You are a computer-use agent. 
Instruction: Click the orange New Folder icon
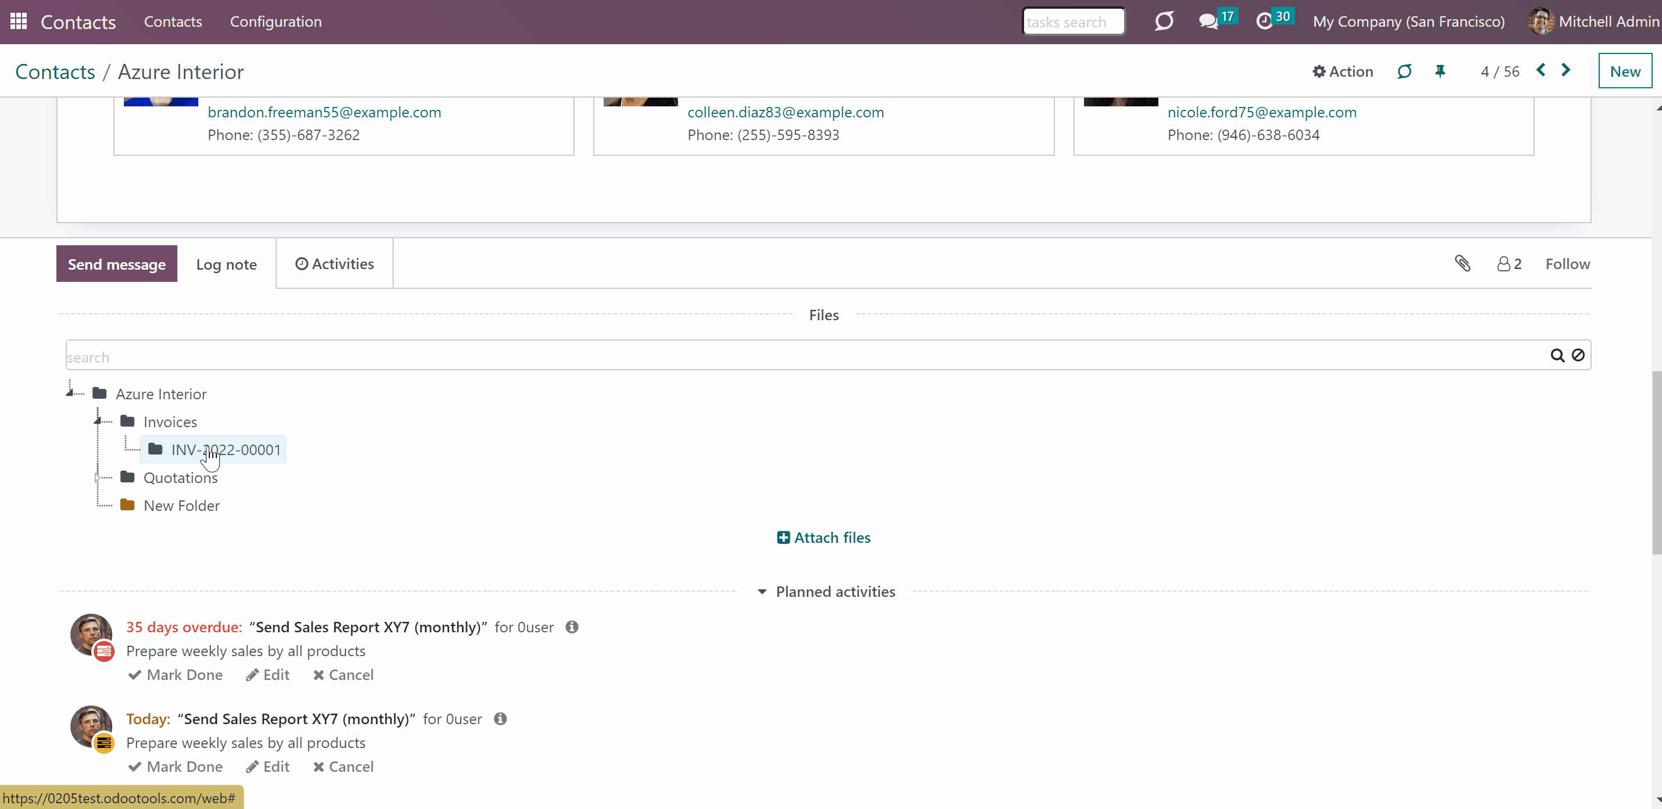[x=127, y=504]
